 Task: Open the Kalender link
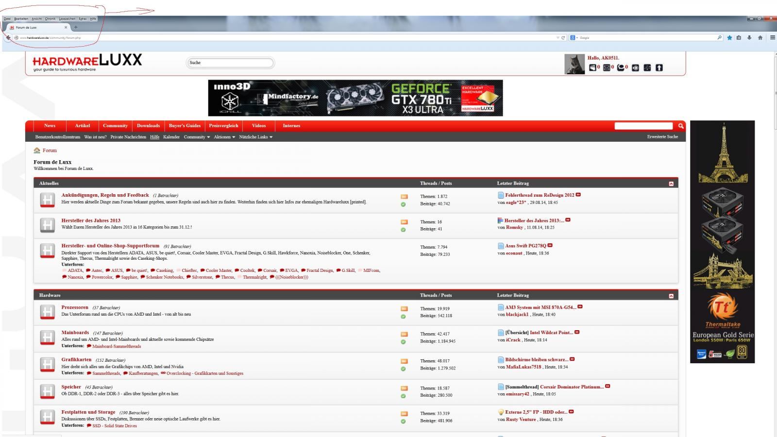[x=171, y=137]
